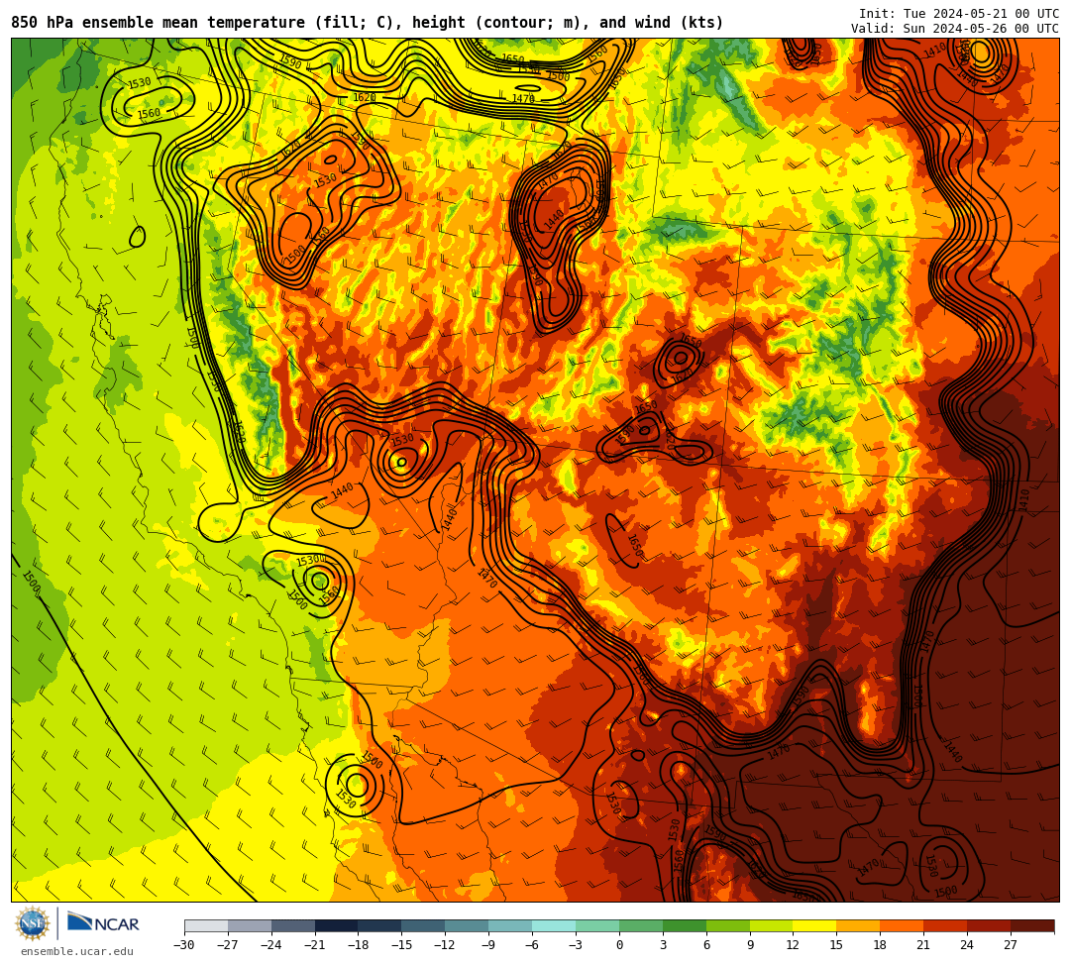The height and width of the screenshot is (964, 1070).
Task: Pick the colorbar swatch between 24 and 27
Action: tap(990, 925)
